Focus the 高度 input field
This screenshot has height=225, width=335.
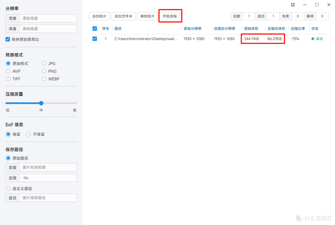[x=48, y=29]
